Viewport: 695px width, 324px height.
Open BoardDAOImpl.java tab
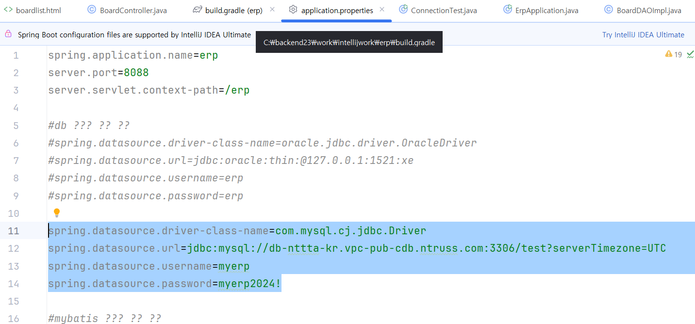(649, 10)
